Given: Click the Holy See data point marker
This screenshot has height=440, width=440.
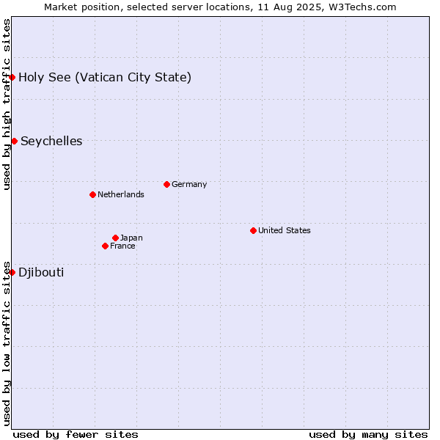Looking at the screenshot, I should pos(12,77).
